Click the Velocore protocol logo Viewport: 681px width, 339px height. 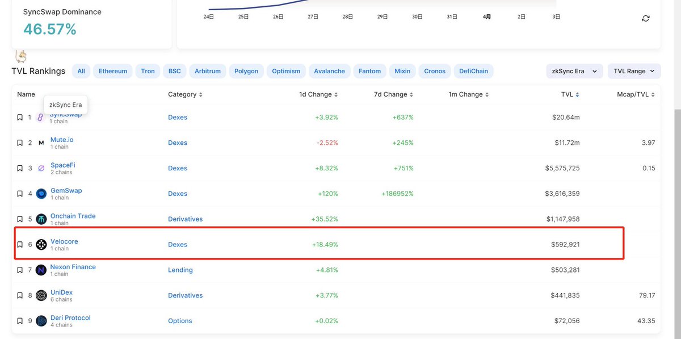(41, 245)
